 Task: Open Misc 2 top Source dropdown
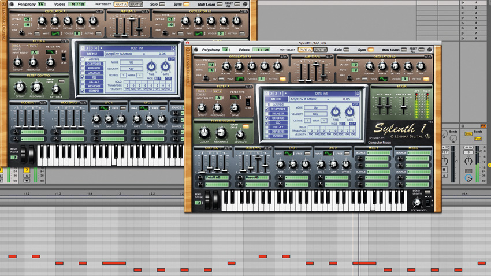pos(419,152)
